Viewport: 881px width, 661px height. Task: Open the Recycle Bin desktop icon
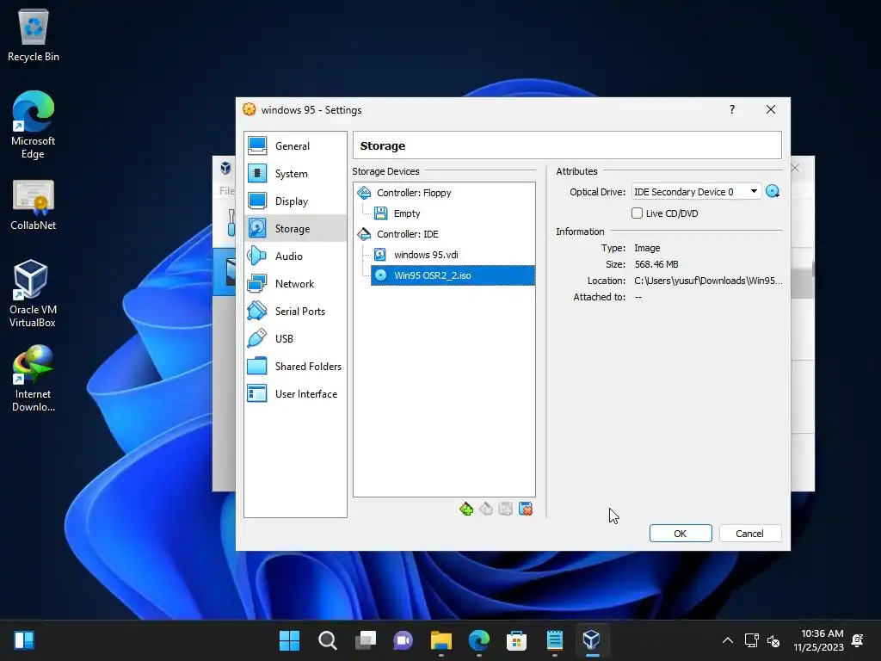[34, 35]
